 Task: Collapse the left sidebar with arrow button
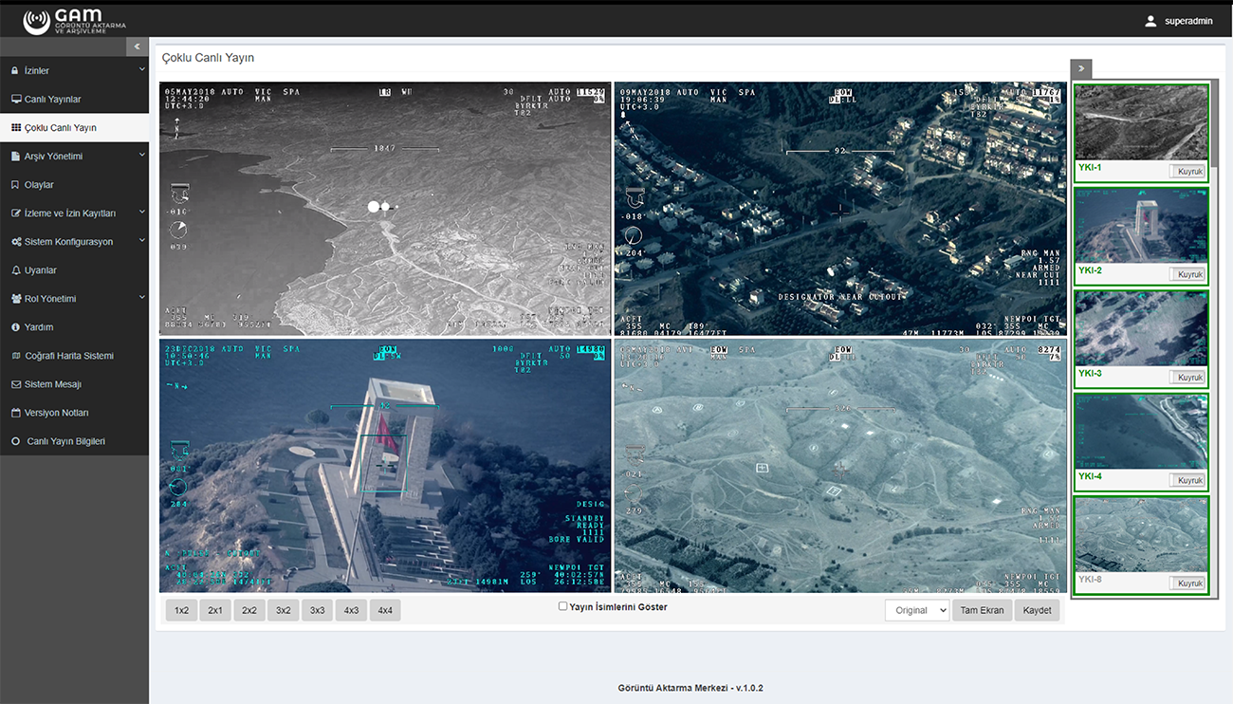coord(138,46)
